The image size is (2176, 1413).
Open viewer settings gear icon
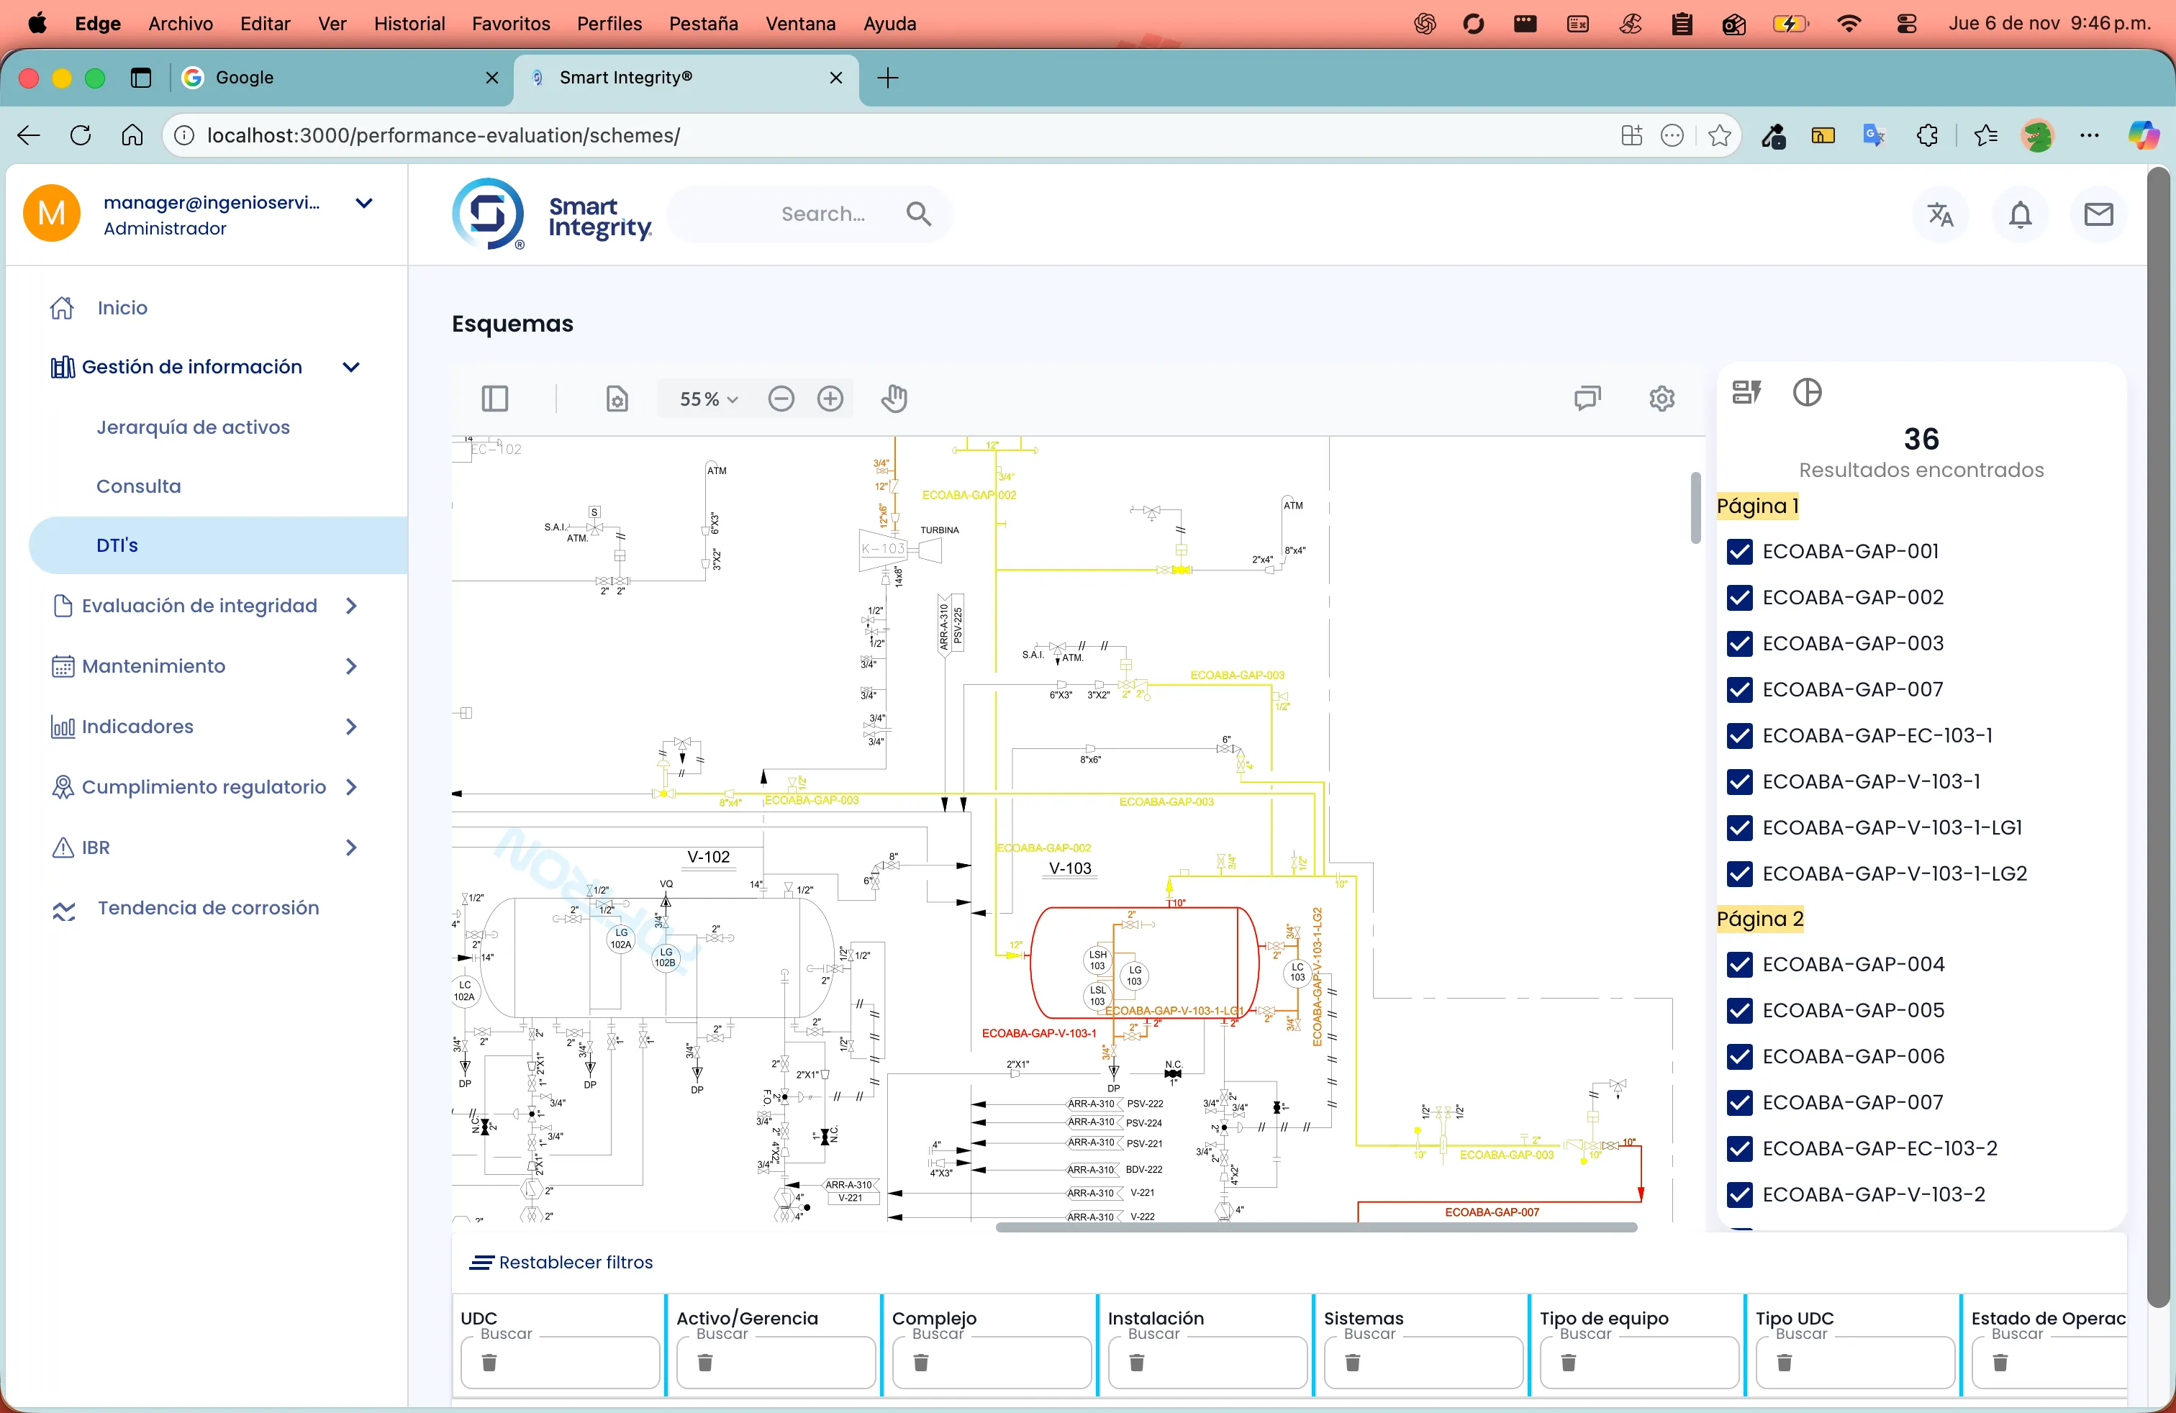click(1662, 399)
